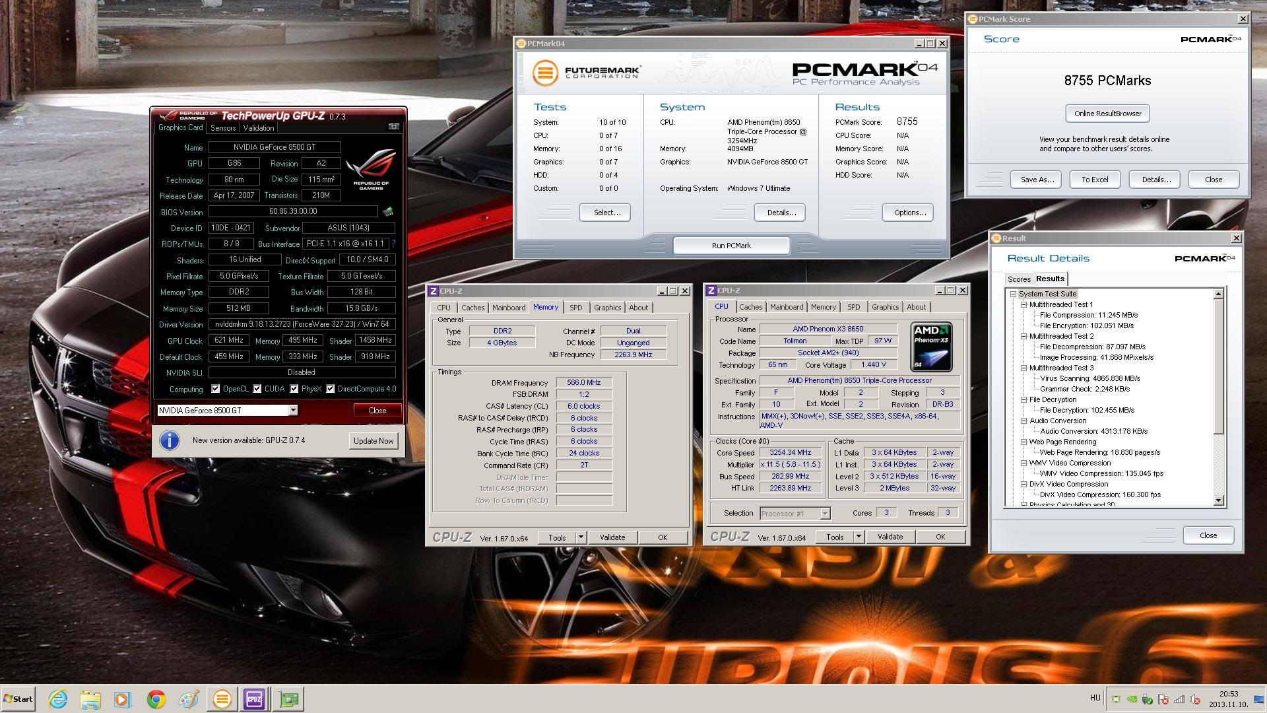Viewport: 1267px width, 713px height.
Task: Click Save As... in PCMark Score window
Action: point(1037,180)
